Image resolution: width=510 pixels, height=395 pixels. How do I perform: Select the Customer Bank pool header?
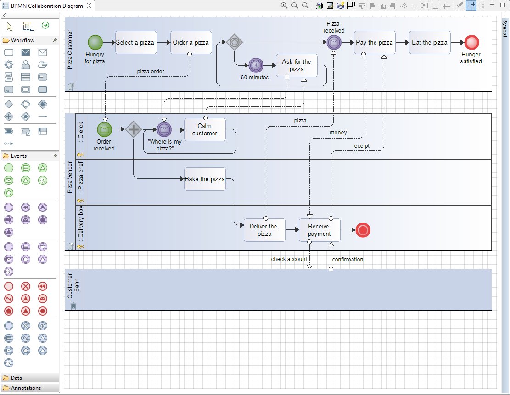73,289
